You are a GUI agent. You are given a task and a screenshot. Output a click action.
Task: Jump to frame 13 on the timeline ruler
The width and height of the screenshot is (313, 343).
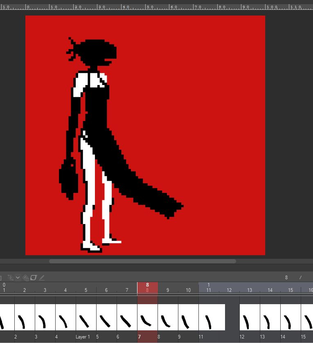(250, 290)
